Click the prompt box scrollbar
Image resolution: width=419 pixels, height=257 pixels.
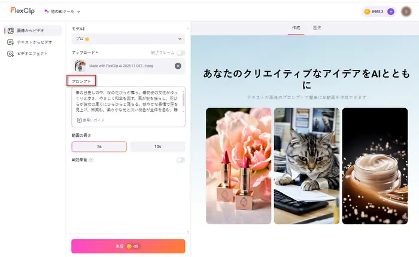tap(184, 101)
